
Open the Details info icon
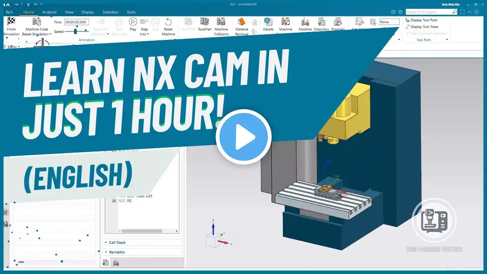268,22
